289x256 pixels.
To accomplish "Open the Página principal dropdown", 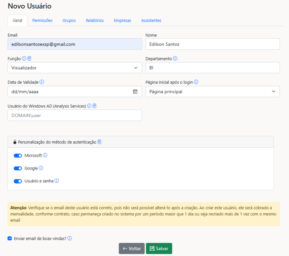I will pos(213,91).
